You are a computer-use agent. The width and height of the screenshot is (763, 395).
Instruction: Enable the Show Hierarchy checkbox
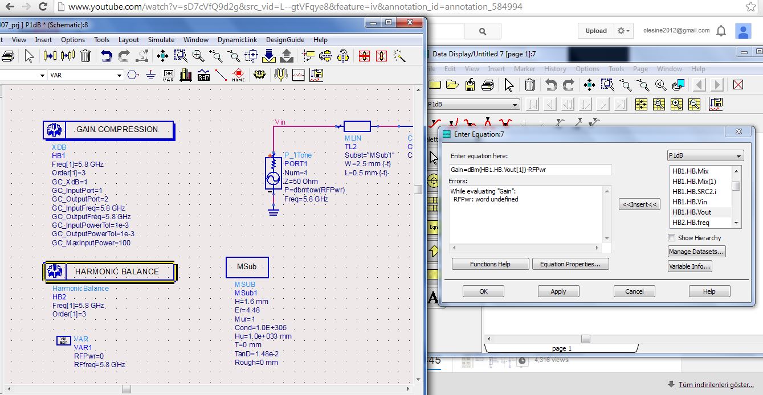click(672, 238)
